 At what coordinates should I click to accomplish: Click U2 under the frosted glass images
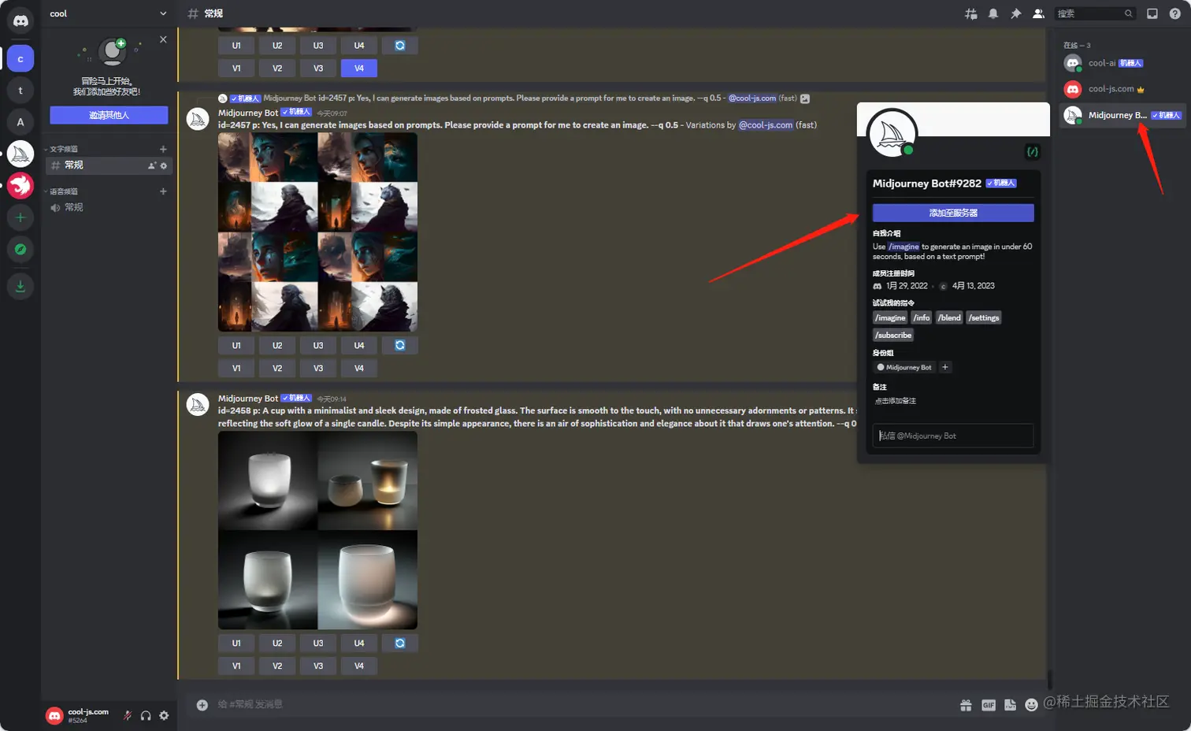click(277, 643)
